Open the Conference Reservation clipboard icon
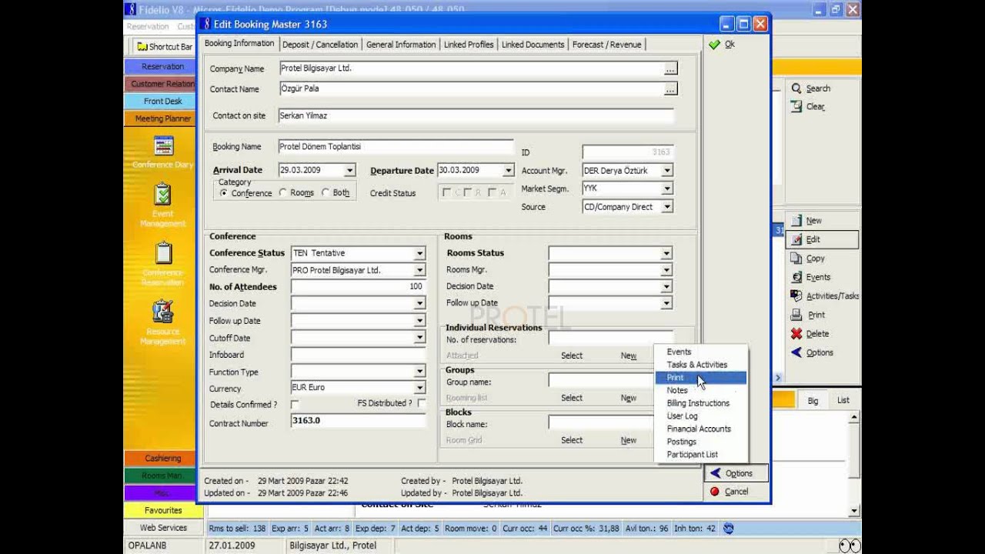 163,253
